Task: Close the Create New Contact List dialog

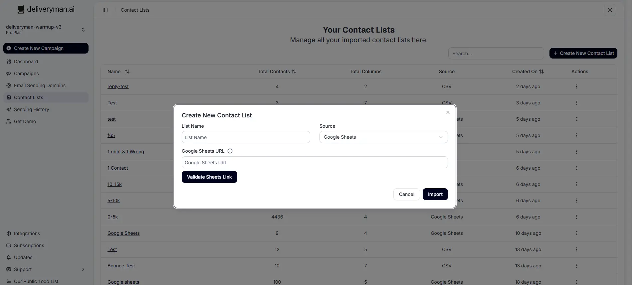Action: pyautogui.click(x=448, y=112)
